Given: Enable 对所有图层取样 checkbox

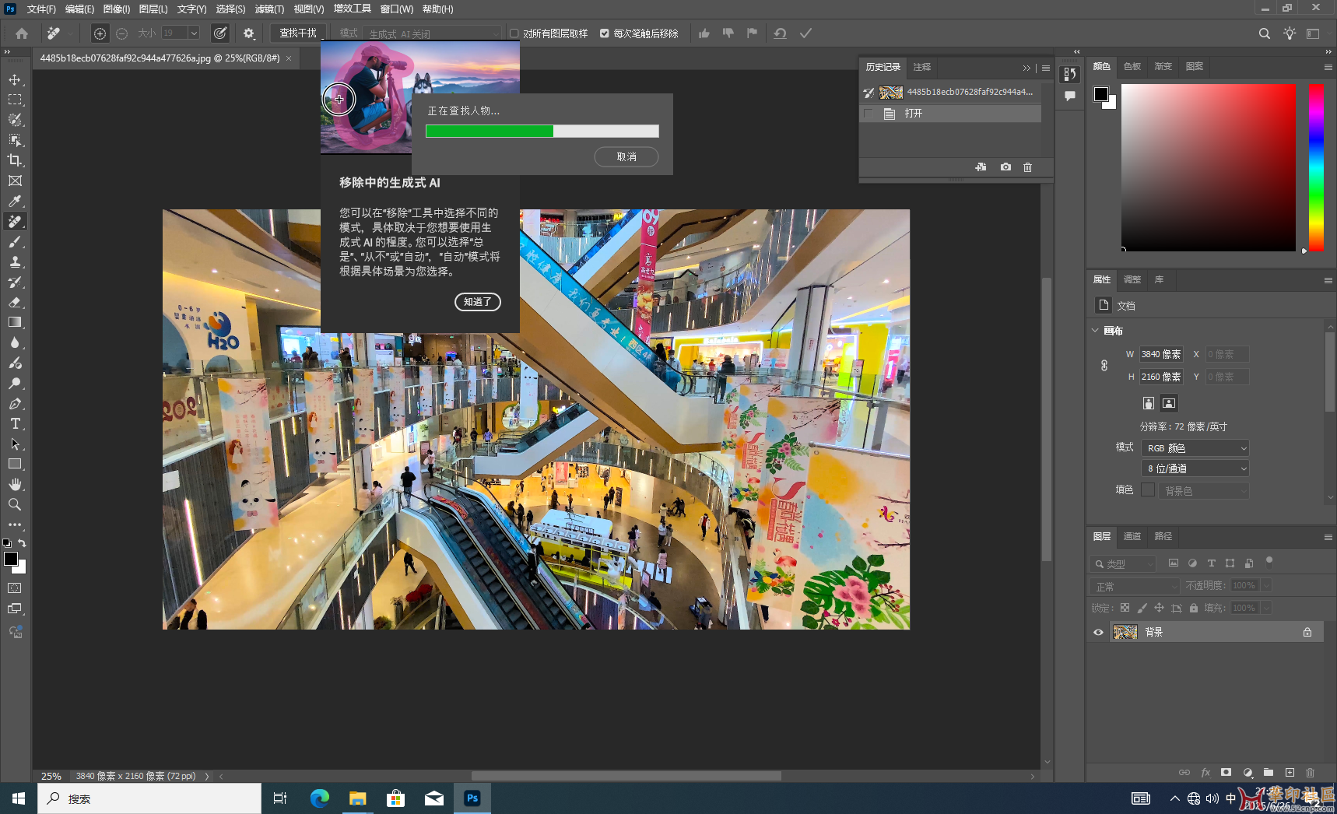Looking at the screenshot, I should [x=514, y=33].
